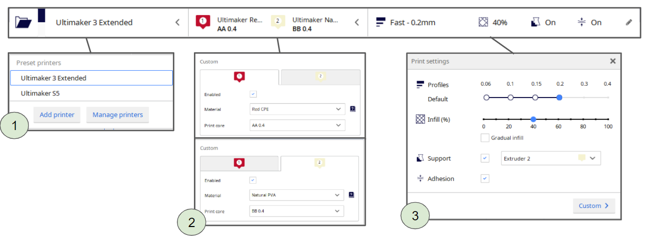
Task: Uncheck the Adhesion checkbox in Print settings
Action: click(x=485, y=179)
